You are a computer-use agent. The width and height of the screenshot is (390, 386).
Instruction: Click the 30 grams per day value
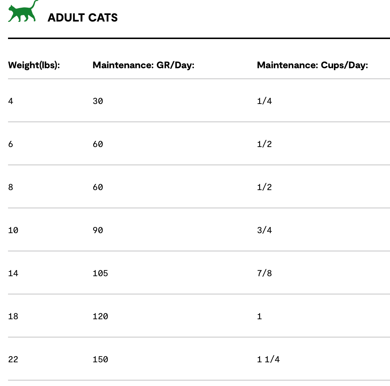[x=98, y=101]
